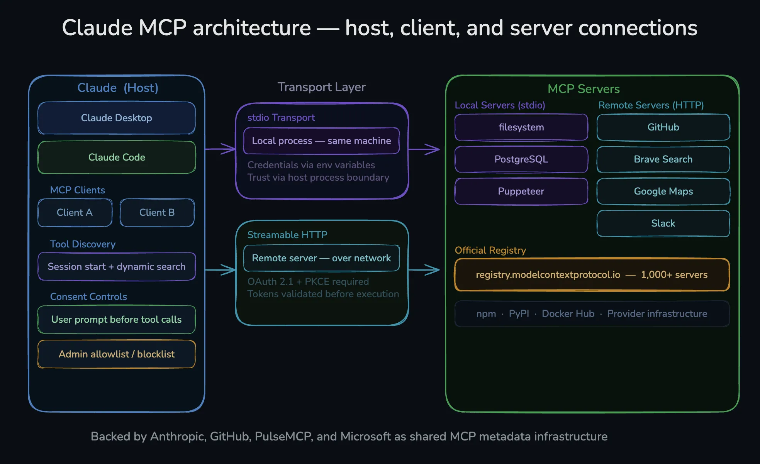Select the filesystem server box

(521, 127)
